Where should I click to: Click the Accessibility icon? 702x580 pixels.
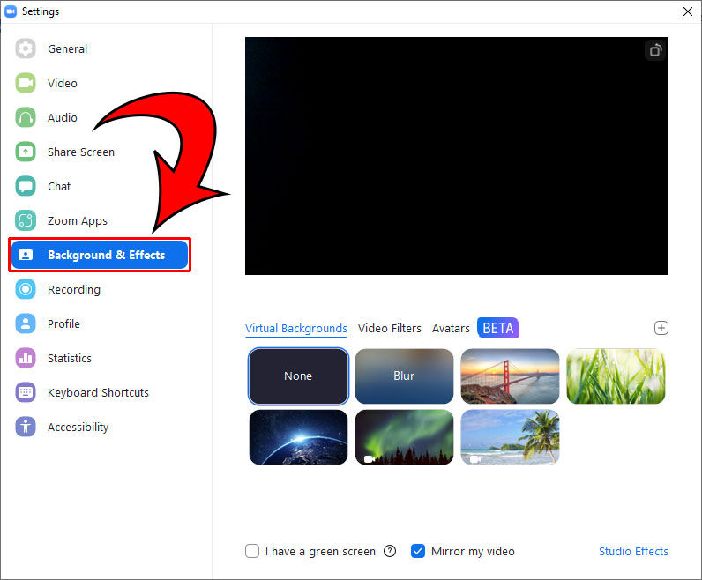tap(26, 427)
